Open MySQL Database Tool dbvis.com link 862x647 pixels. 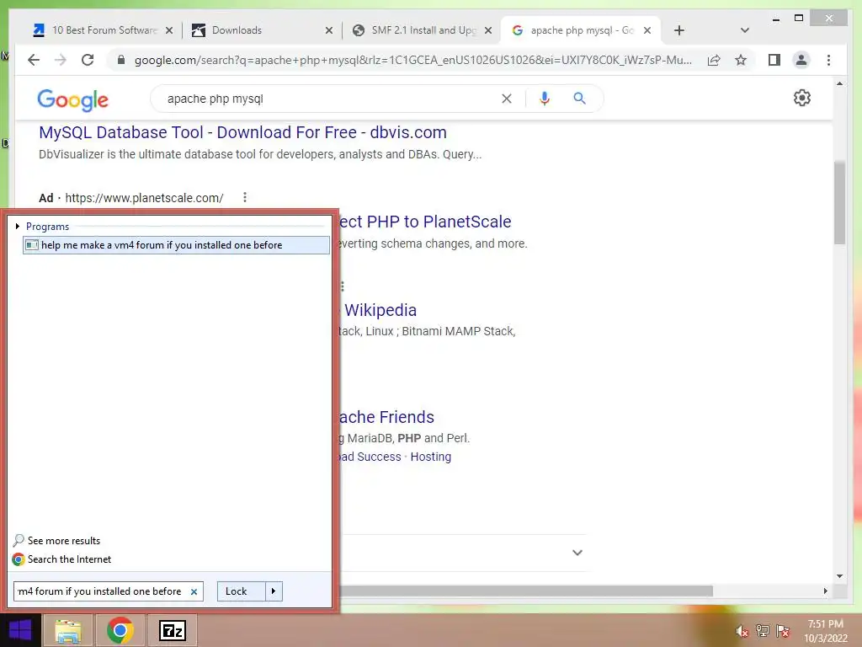[x=242, y=132]
